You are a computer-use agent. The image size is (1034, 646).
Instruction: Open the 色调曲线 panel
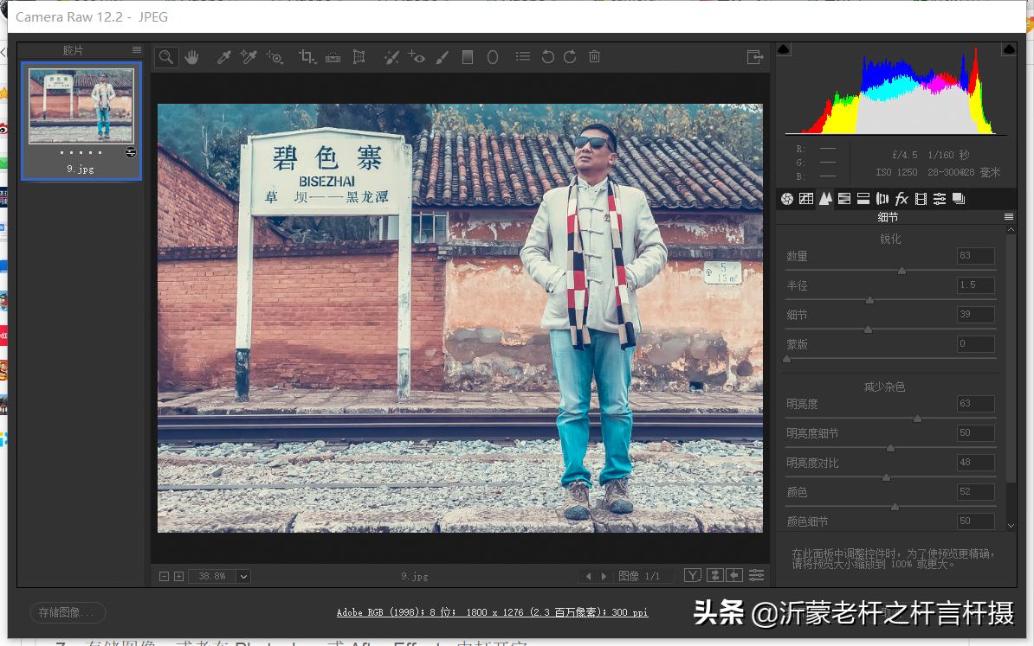pyautogui.click(x=805, y=198)
